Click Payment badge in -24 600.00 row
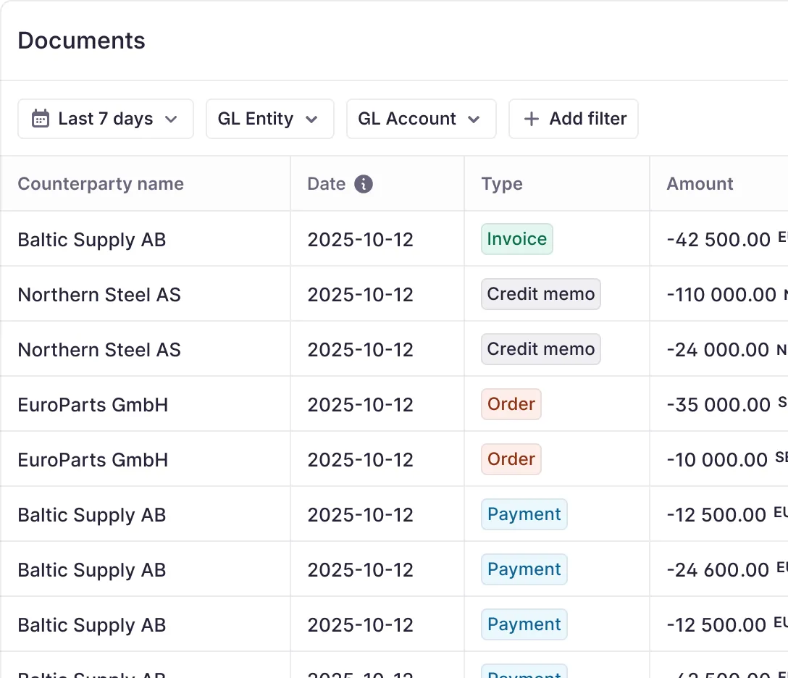 524,569
